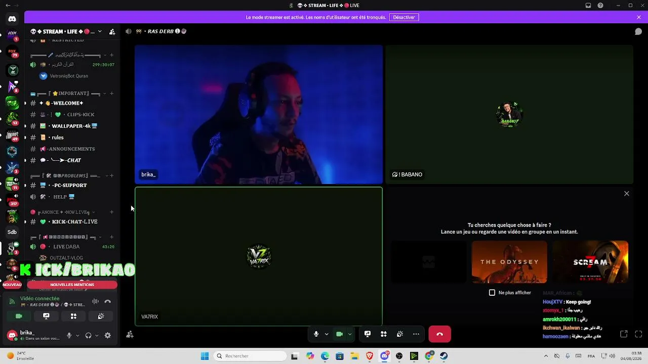
Task: Share your screen in call control bar
Action: (368, 334)
